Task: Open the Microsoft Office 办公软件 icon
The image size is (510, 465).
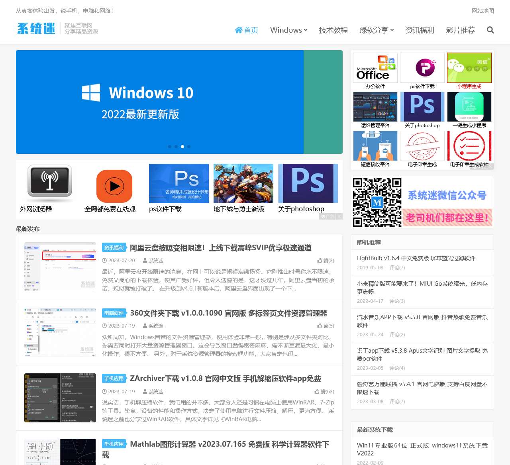Action: point(375,68)
